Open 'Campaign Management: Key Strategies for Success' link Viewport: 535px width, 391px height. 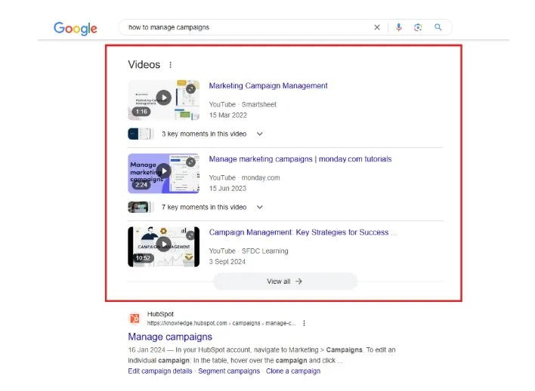[303, 232]
